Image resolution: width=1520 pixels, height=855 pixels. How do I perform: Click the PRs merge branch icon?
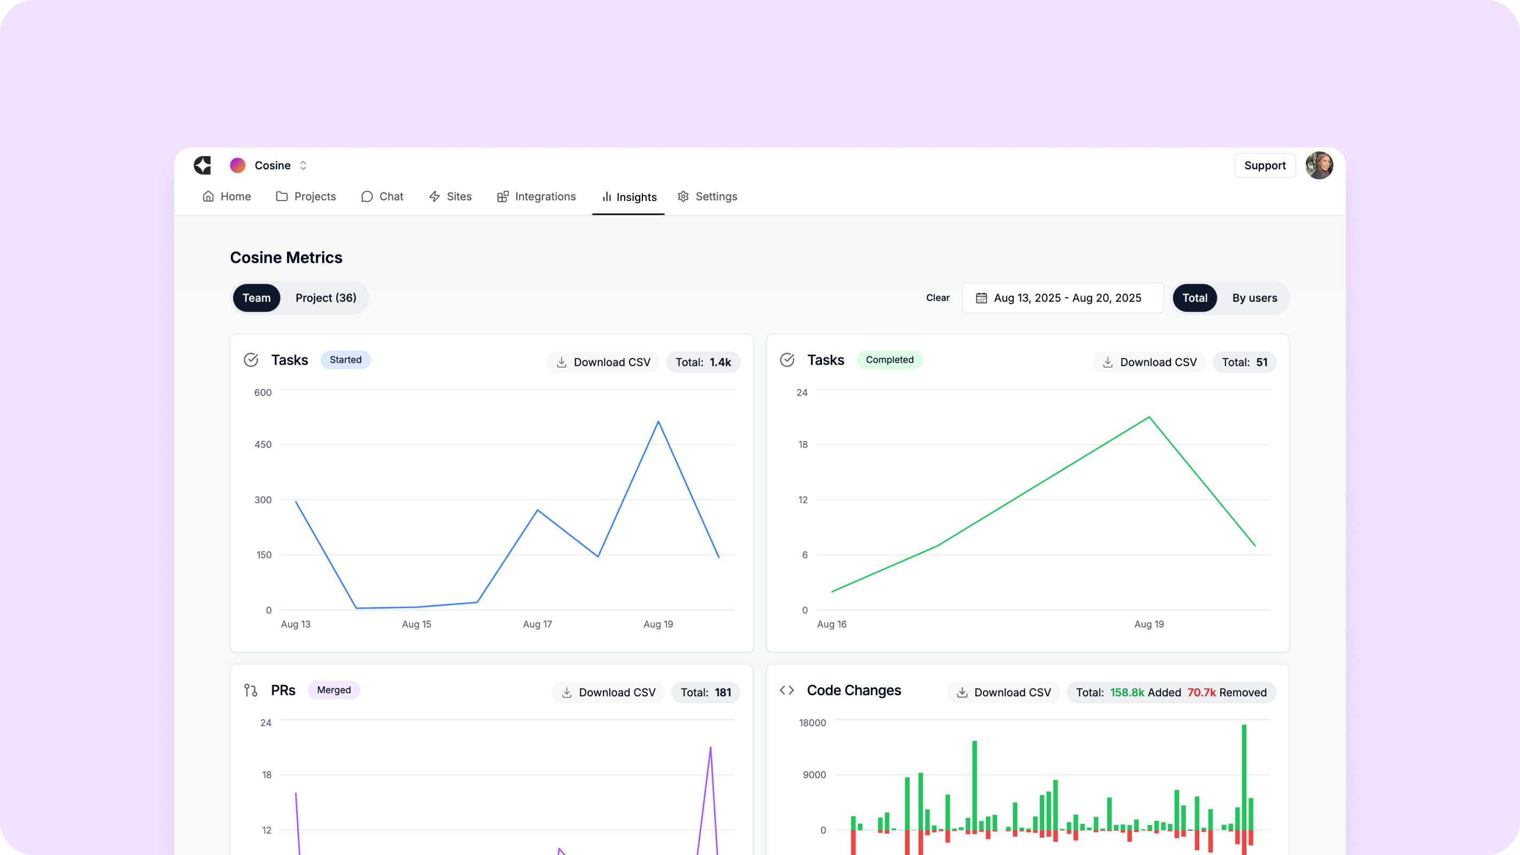coord(250,690)
